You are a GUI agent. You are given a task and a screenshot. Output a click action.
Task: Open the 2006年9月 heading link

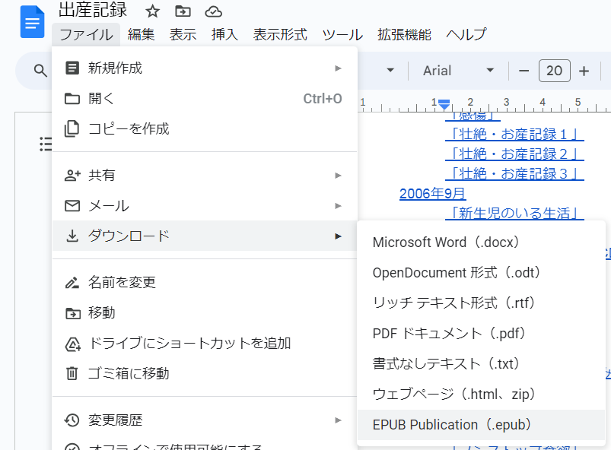click(x=432, y=194)
